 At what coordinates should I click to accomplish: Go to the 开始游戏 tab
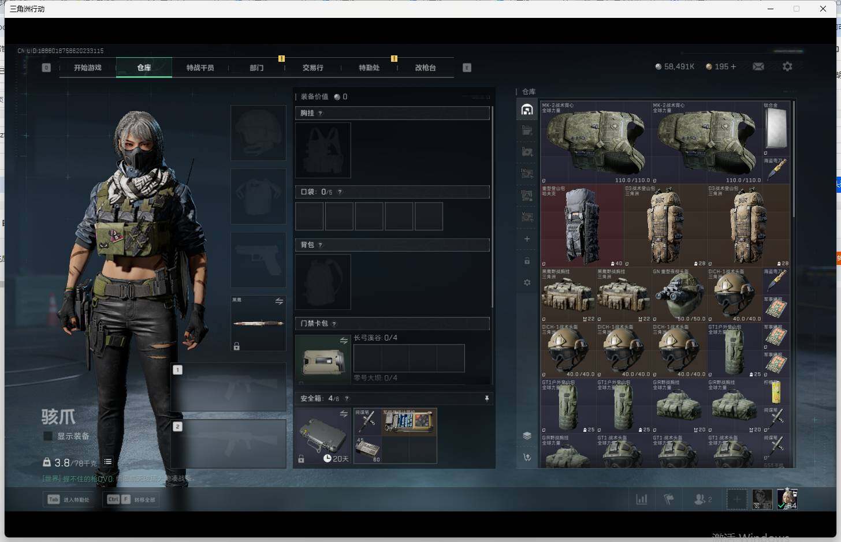pyautogui.click(x=88, y=68)
